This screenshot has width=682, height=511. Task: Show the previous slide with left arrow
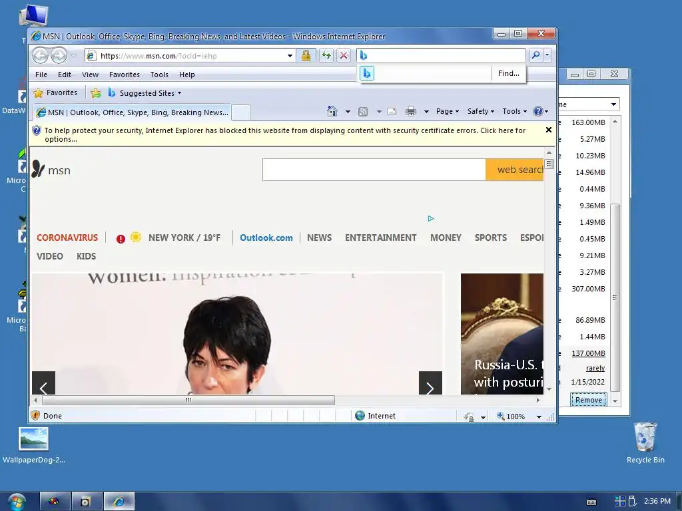tap(43, 384)
